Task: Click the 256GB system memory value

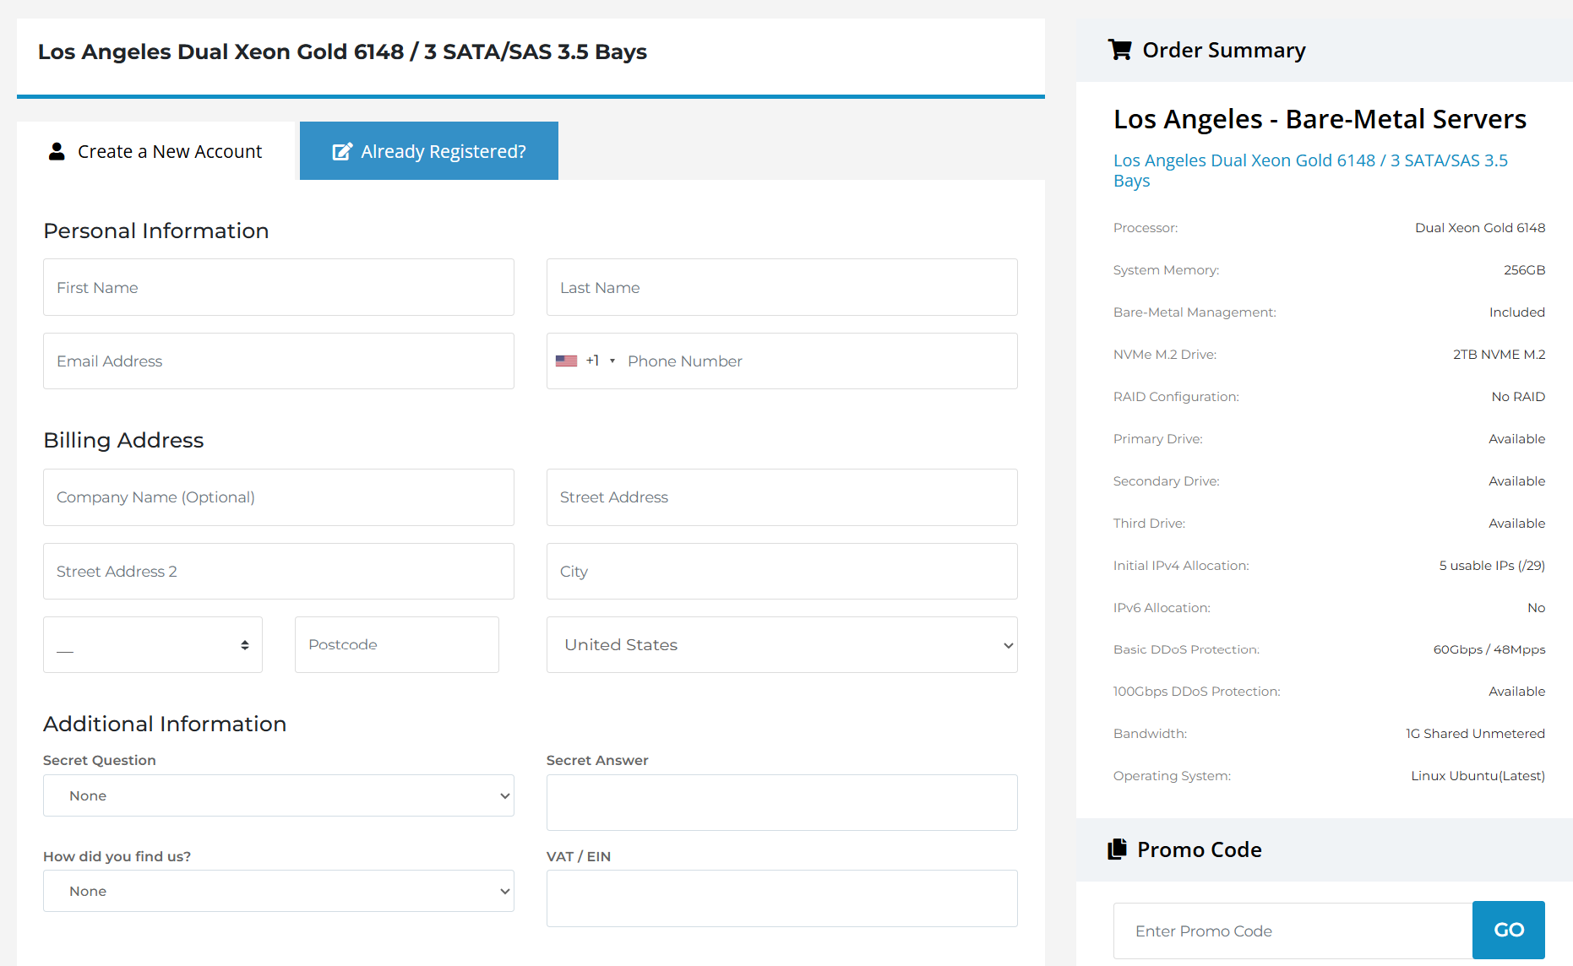Action: coord(1524,270)
